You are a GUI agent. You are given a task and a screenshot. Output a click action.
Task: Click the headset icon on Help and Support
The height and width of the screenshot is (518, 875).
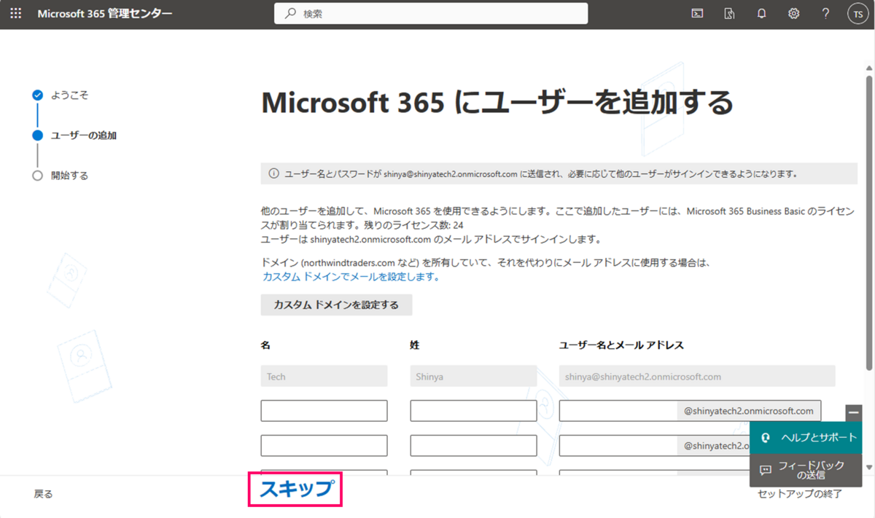coord(766,438)
